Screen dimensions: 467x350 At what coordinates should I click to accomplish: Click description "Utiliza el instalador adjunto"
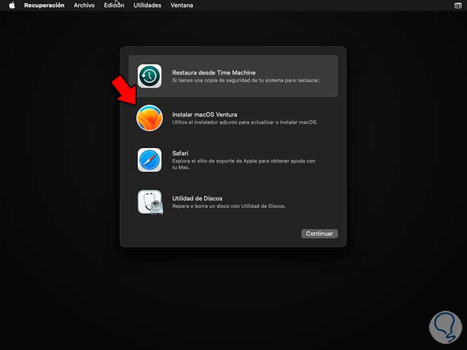coord(245,122)
